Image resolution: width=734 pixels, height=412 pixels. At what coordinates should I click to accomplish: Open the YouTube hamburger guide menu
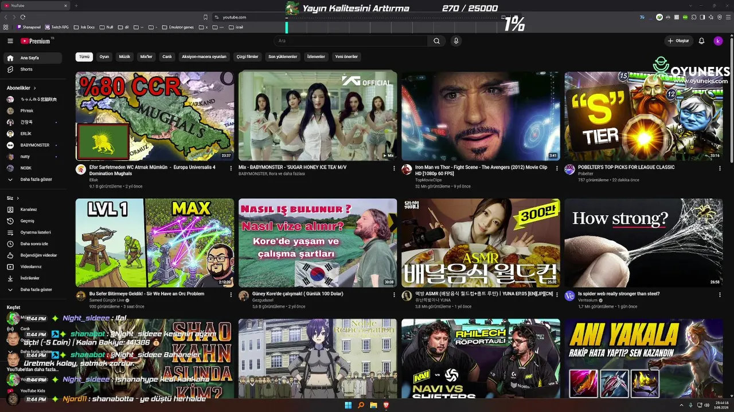coord(10,41)
